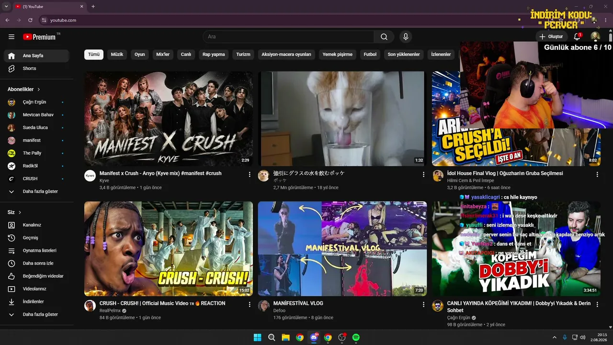Open options menu for CRUSH - CRUSH! reaction video
This screenshot has width=613, height=345.
coord(250,304)
